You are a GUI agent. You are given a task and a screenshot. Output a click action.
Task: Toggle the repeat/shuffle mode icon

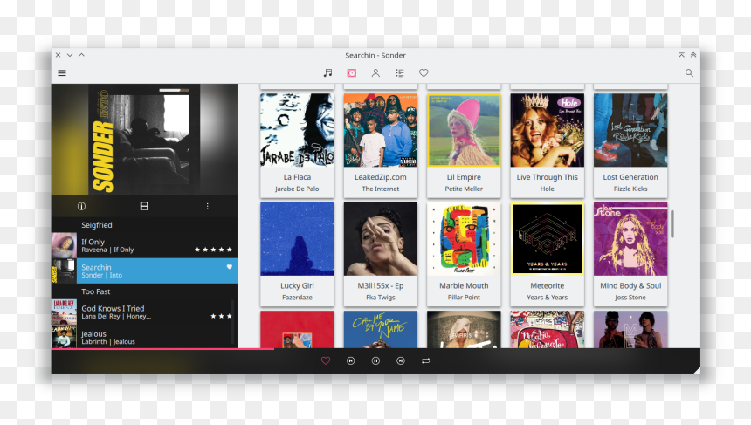click(x=425, y=360)
